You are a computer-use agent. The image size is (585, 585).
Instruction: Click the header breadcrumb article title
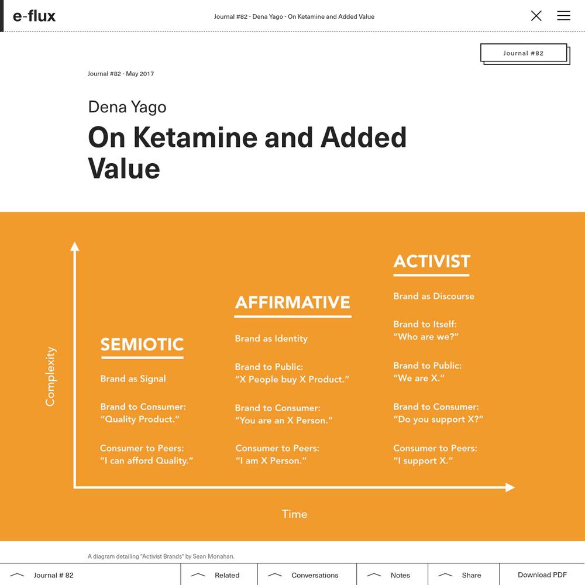click(294, 16)
